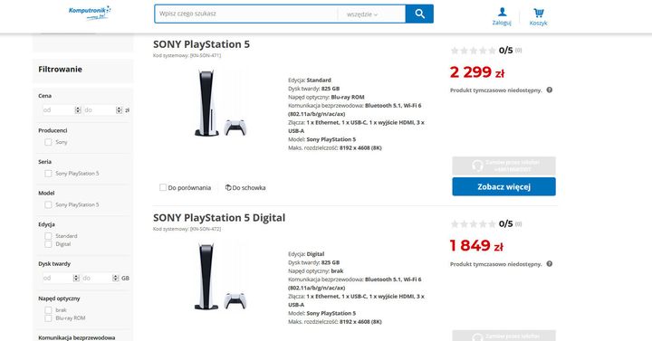Check the Sony producer filter
Viewport: 652px width, 341px height.
tap(48, 142)
